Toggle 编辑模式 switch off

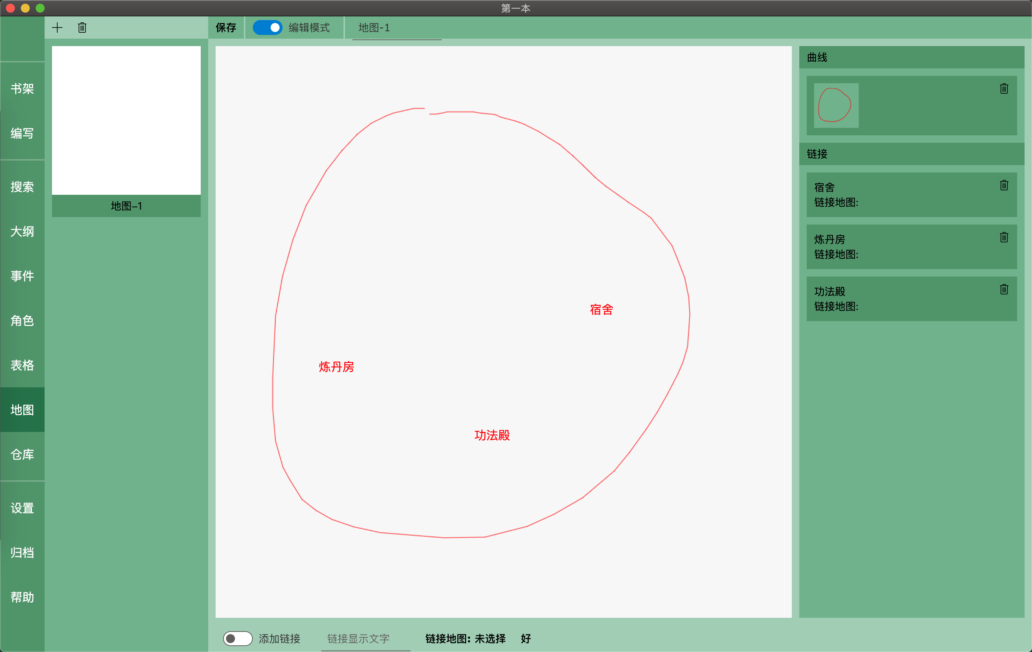click(x=267, y=28)
